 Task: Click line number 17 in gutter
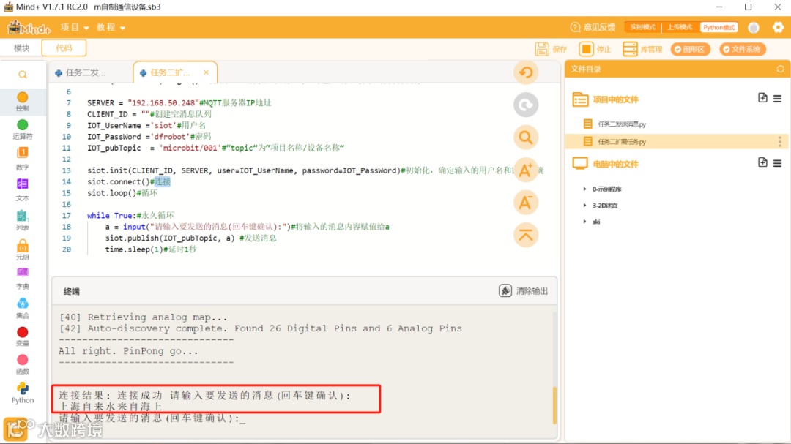pyautogui.click(x=67, y=216)
